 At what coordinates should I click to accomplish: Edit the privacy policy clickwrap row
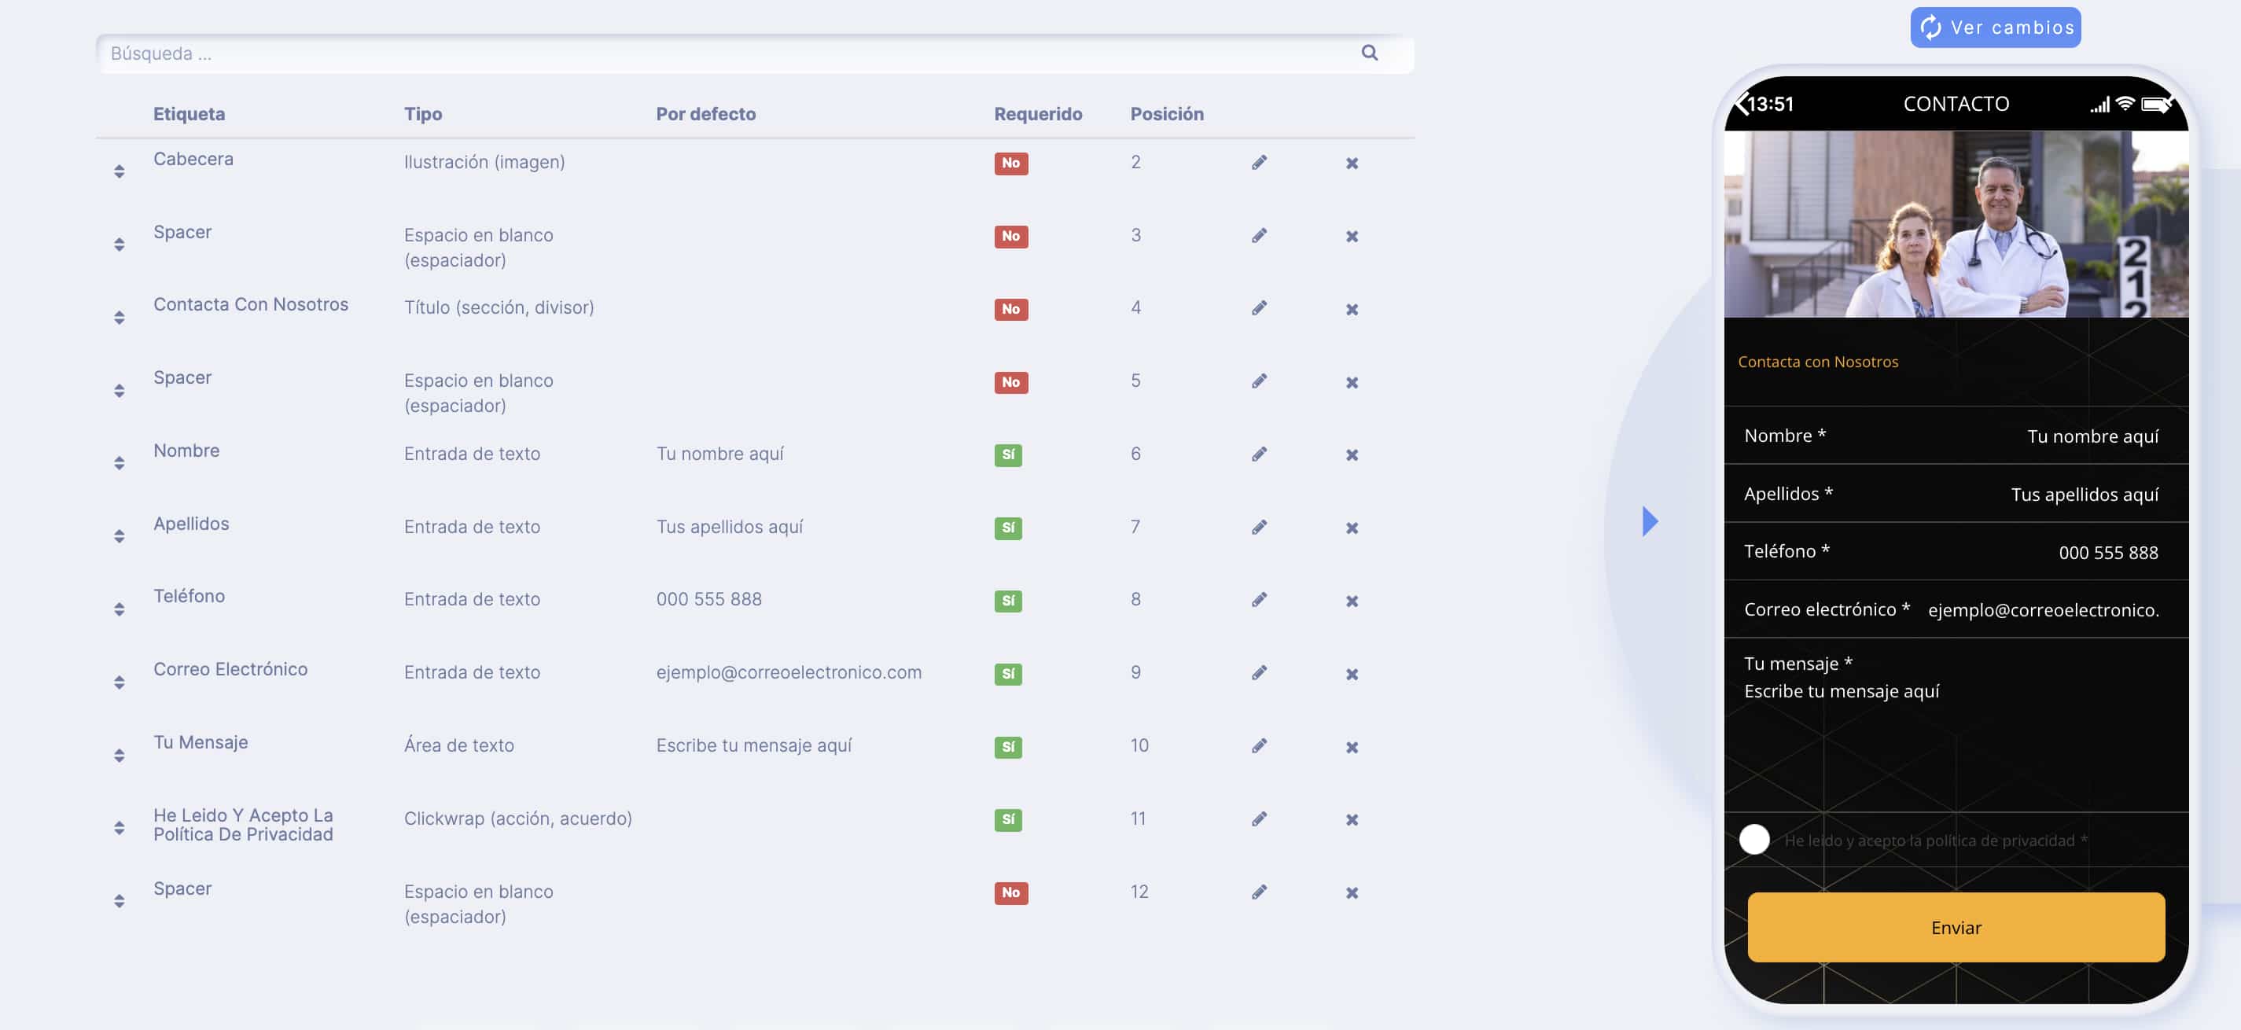click(x=1259, y=818)
